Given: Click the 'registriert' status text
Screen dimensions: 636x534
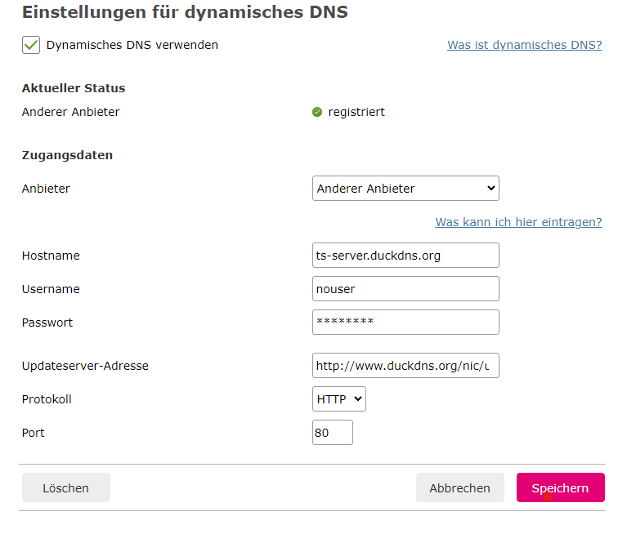Looking at the screenshot, I should 356,112.
